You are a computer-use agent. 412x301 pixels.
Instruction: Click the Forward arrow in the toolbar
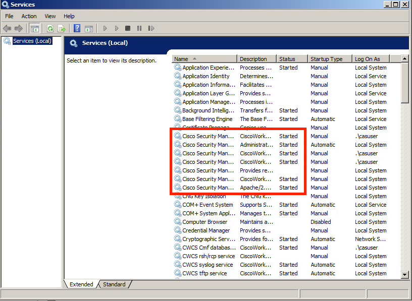(x=19, y=28)
